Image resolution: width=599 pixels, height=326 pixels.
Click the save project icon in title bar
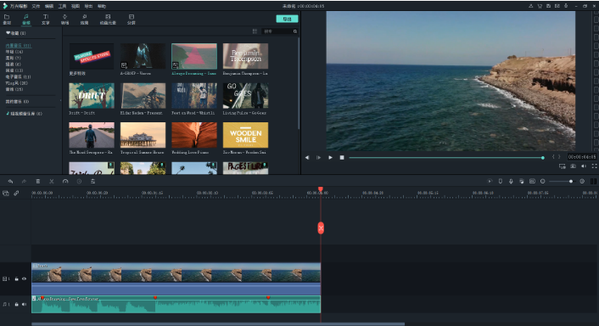(549, 6)
